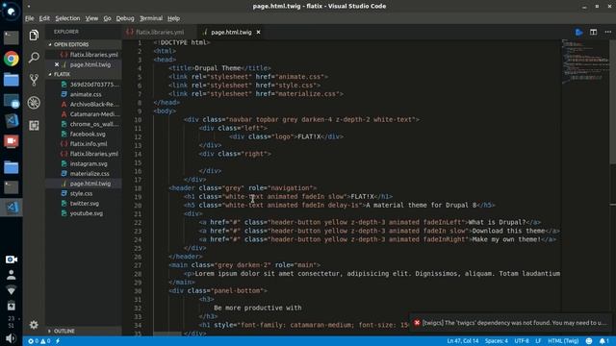The height and width of the screenshot is (346, 616).
Task: Open the editor More Actions ellipsis
Action: [x=607, y=32]
